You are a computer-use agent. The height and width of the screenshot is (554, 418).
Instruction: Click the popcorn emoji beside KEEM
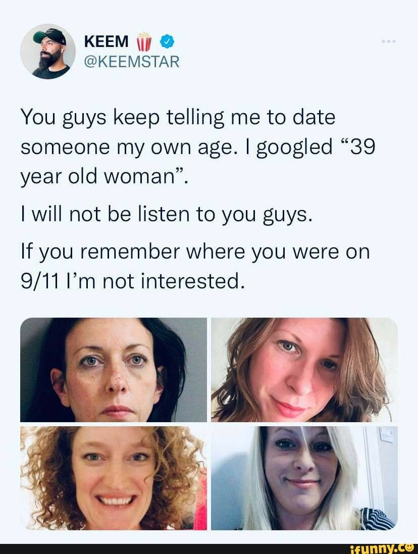click(x=143, y=42)
